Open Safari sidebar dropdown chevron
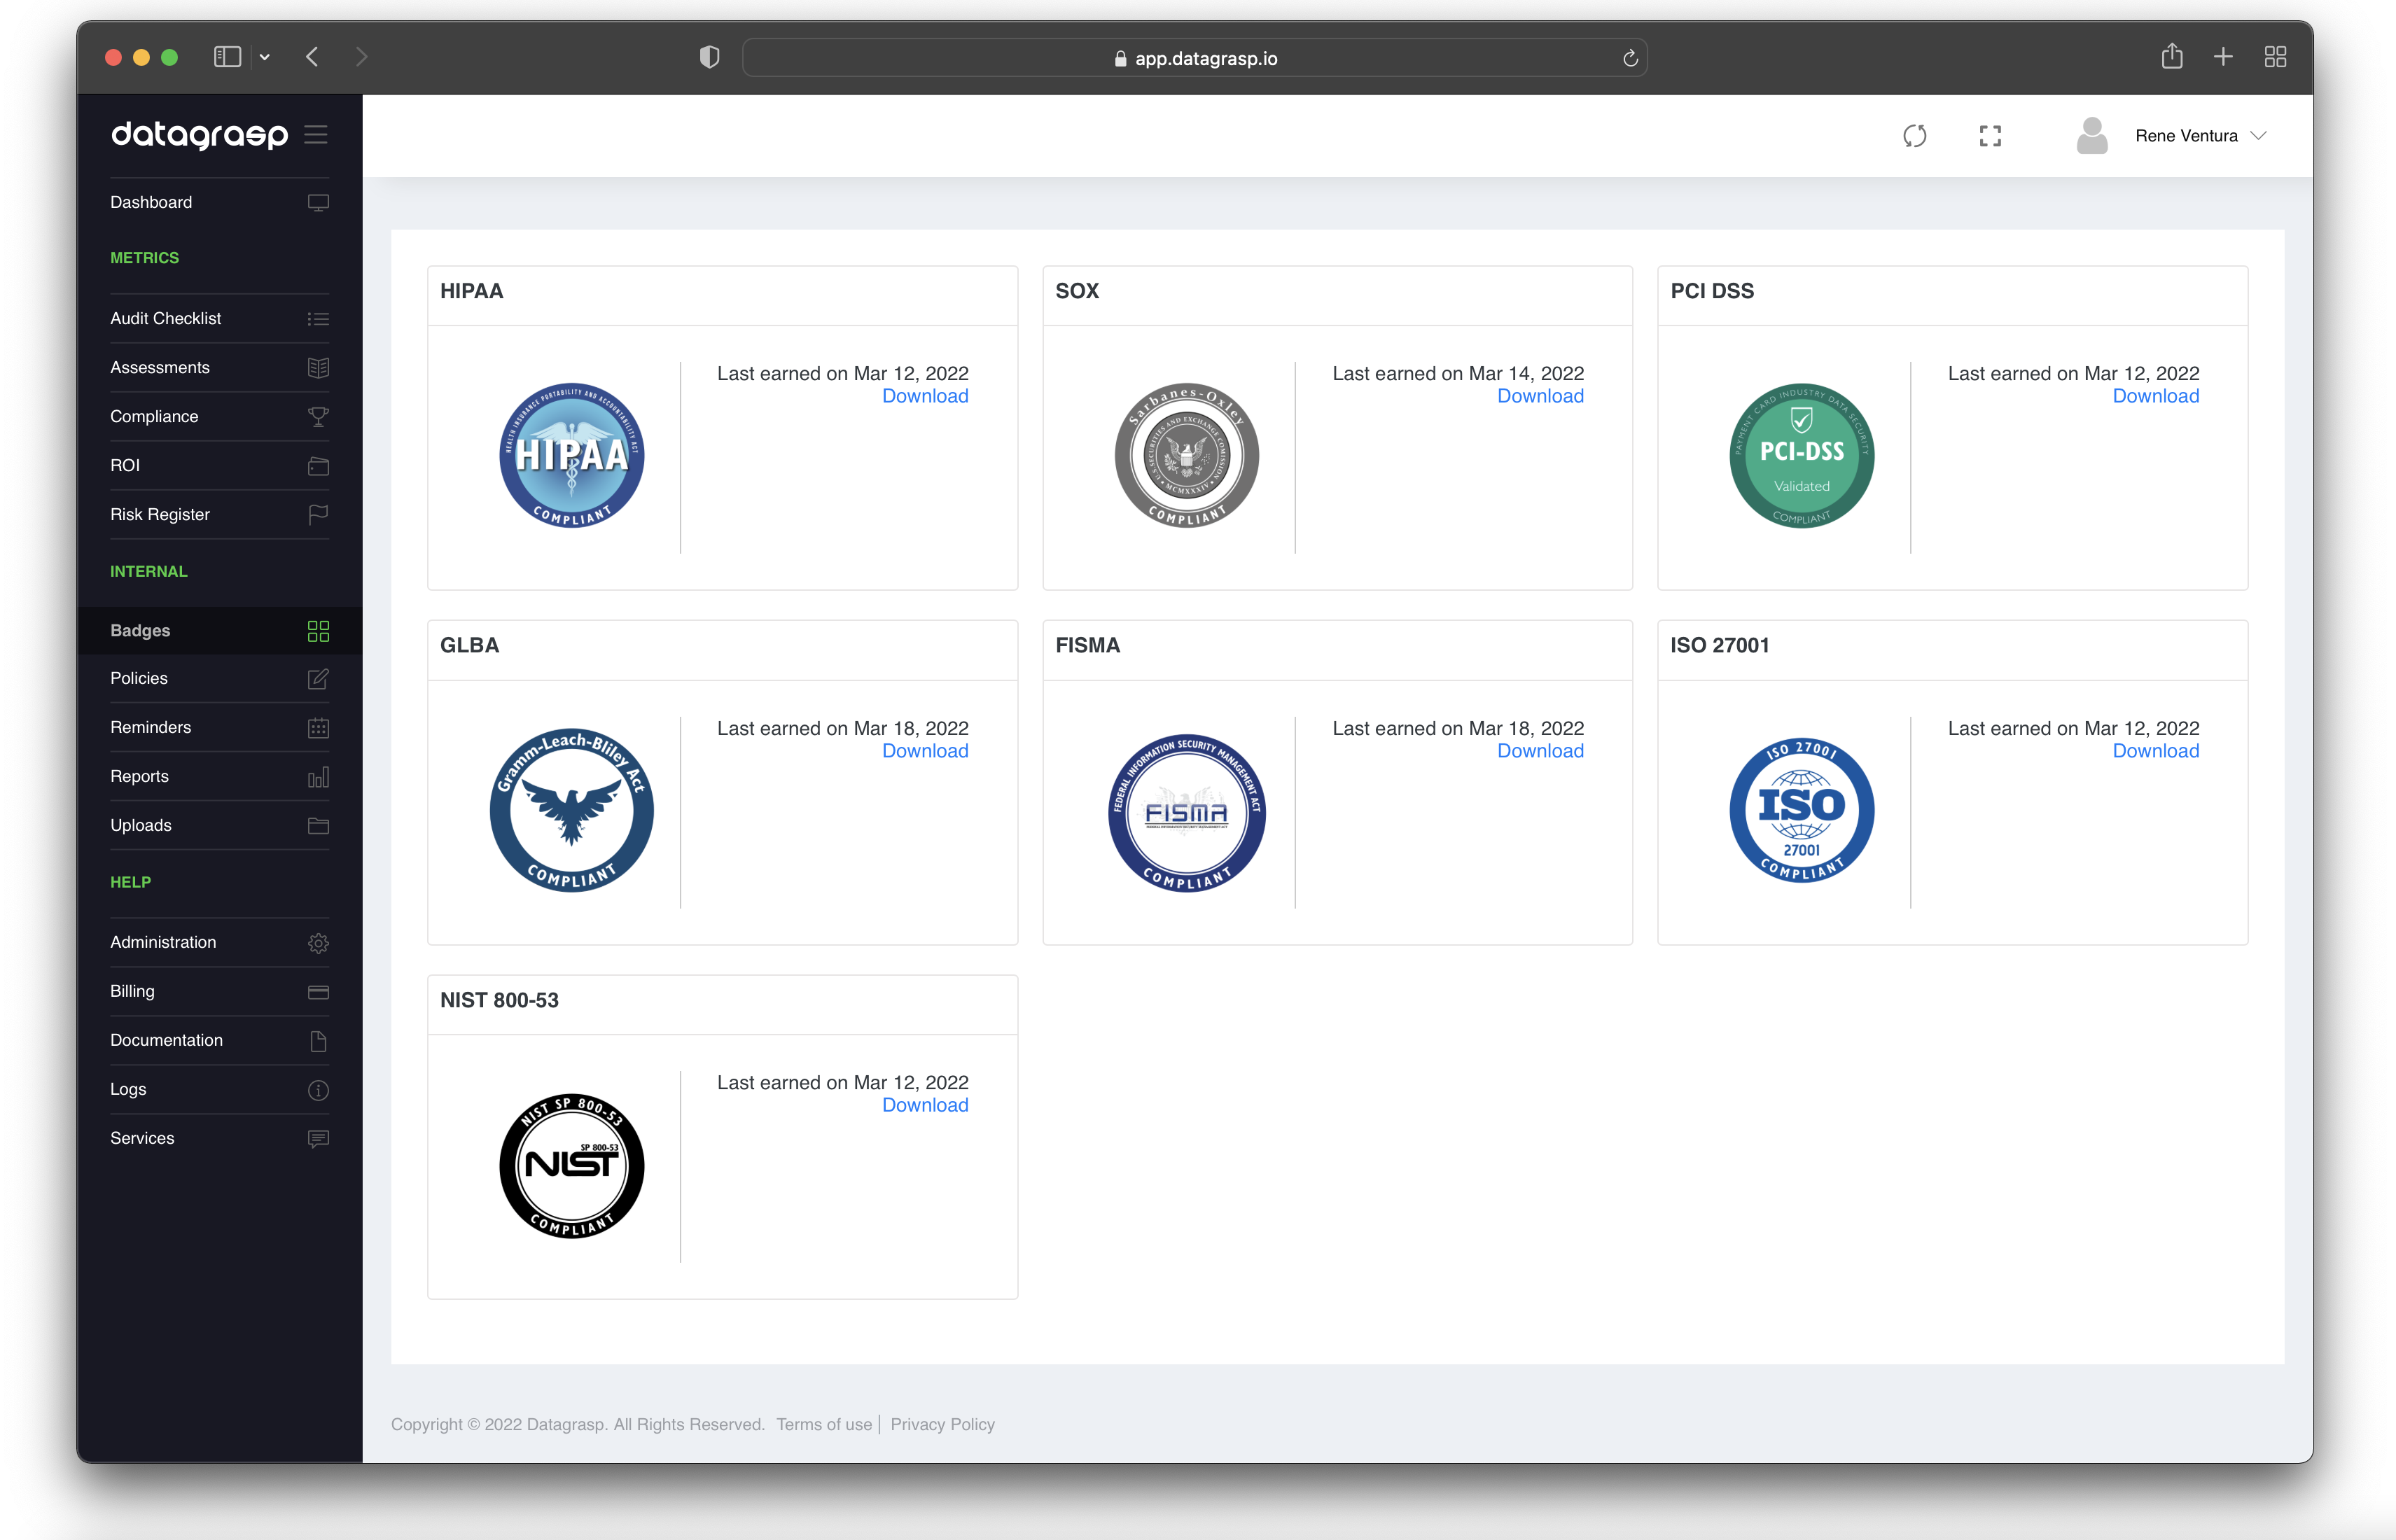Image resolution: width=2396 pixels, height=1540 pixels. click(x=265, y=58)
